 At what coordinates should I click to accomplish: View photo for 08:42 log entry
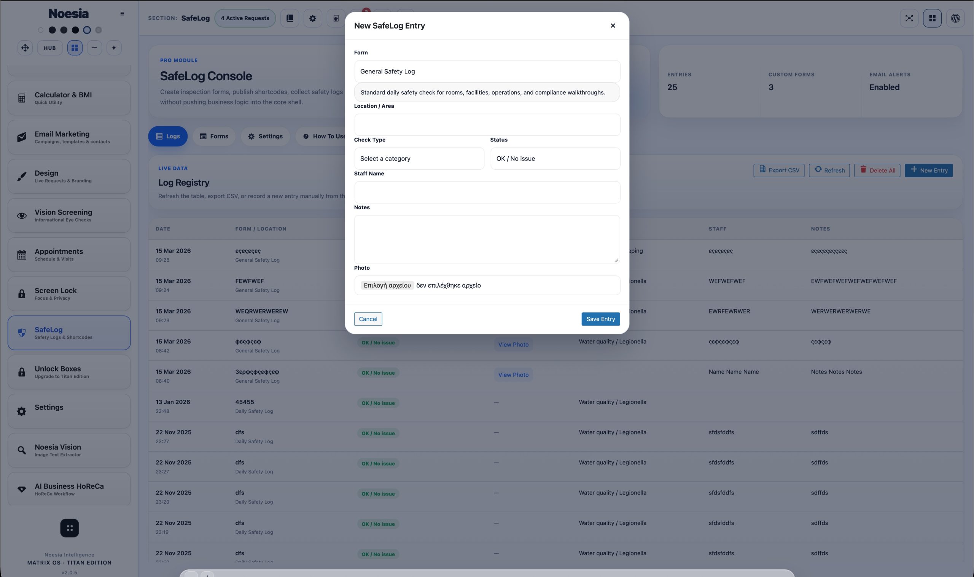pos(513,345)
